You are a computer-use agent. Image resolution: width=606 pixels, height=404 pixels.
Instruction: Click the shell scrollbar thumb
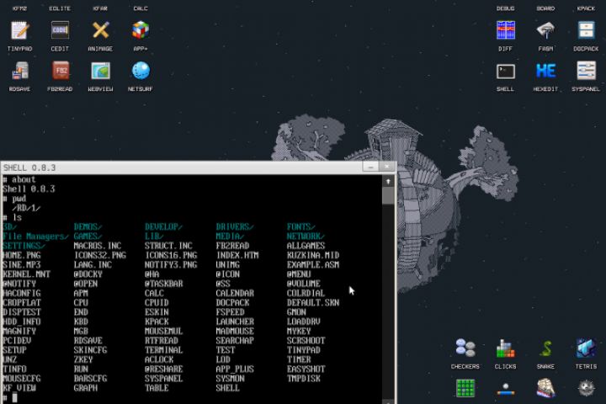point(388,196)
